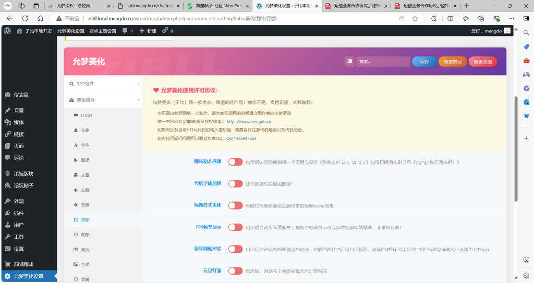Click the settings search input field
Screen dimensions: 534x283
pos(383,61)
